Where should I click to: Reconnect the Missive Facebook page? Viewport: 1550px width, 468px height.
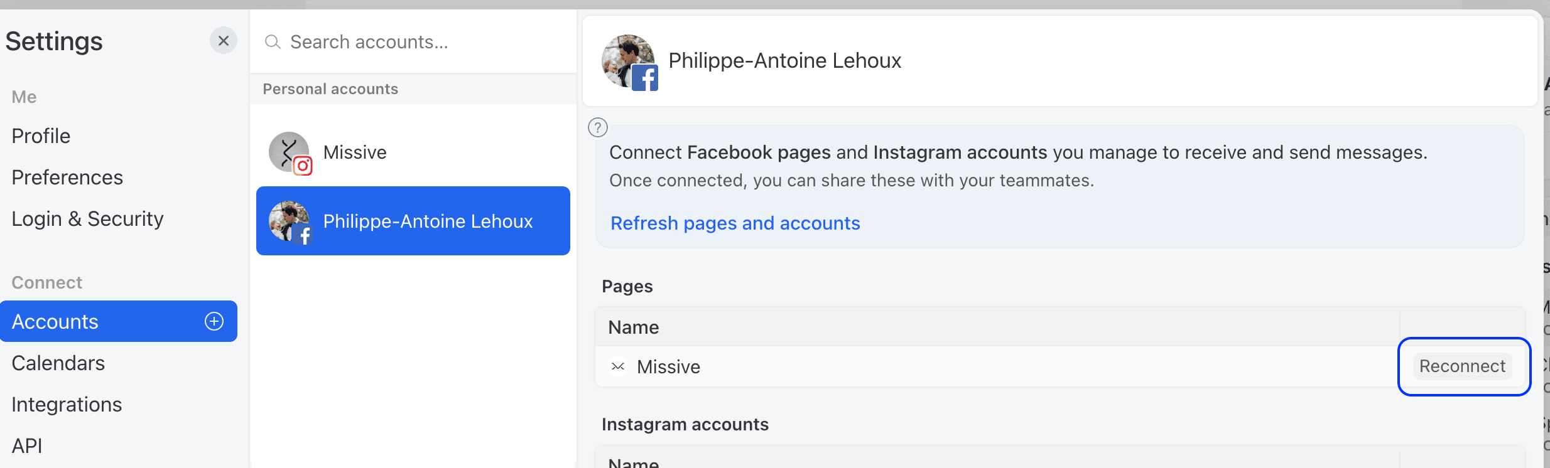[1462, 366]
